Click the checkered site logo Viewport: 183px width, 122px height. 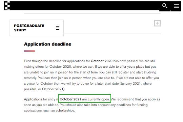point(7,6)
